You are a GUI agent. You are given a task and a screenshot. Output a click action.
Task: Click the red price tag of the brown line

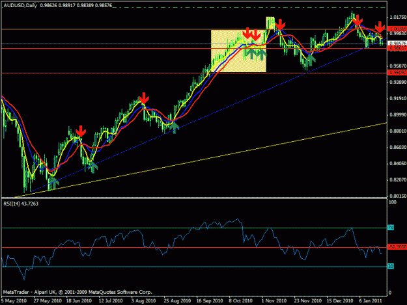click(397, 29)
